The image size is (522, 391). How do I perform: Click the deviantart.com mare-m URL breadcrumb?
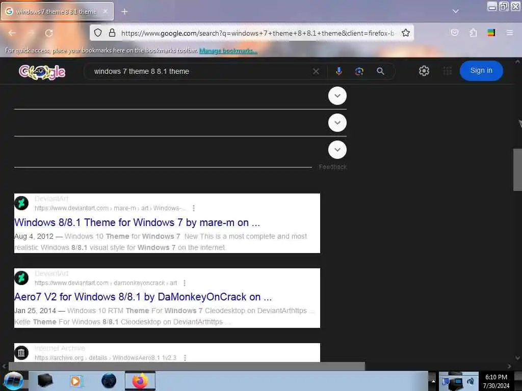(110, 208)
